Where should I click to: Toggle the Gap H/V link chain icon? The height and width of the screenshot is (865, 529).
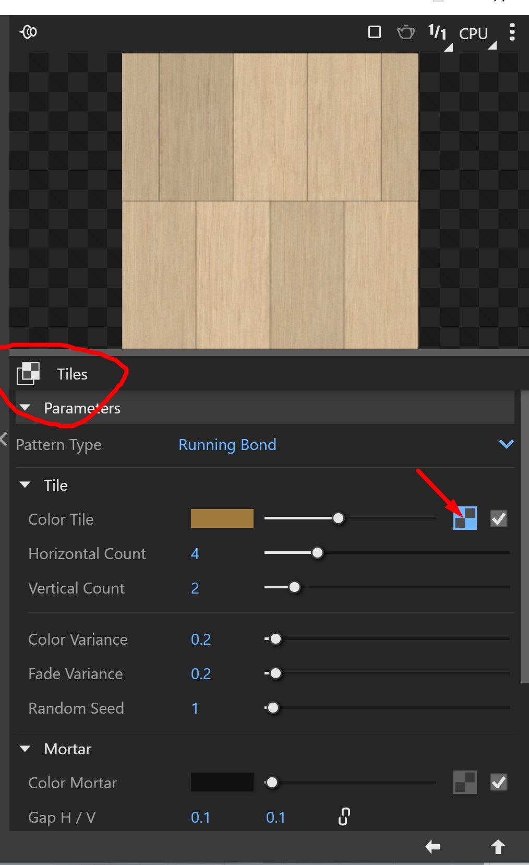(344, 816)
